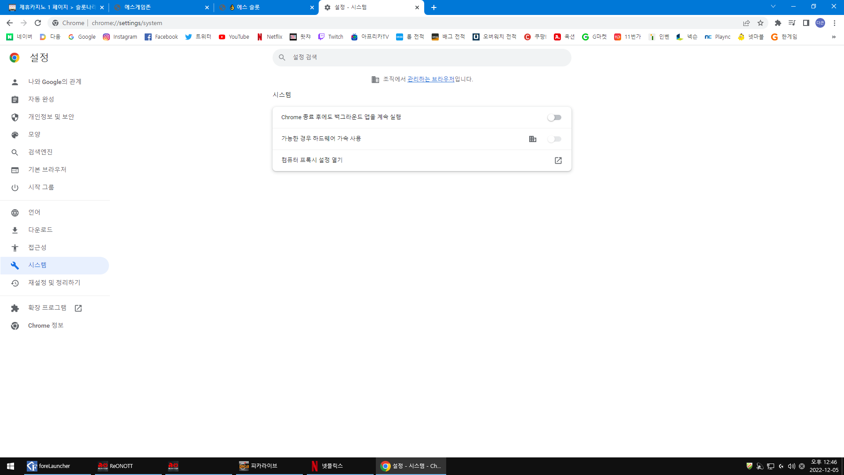Open 다운로드 settings section
Screen dimensions: 844x475
pyautogui.click(x=55, y=230)
